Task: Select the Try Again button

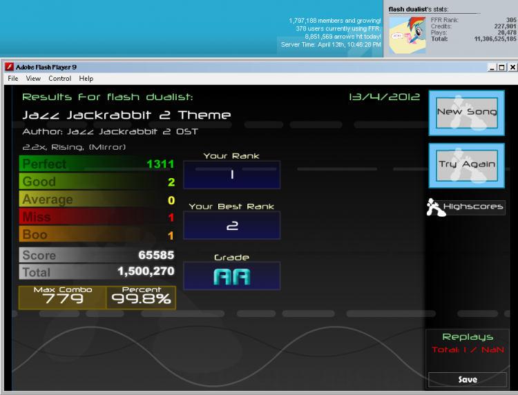Action: tap(466, 166)
